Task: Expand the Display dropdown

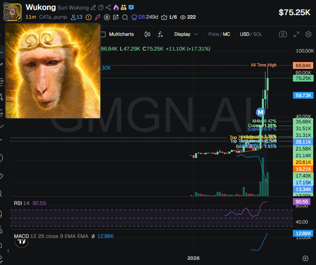Action: 185,34
